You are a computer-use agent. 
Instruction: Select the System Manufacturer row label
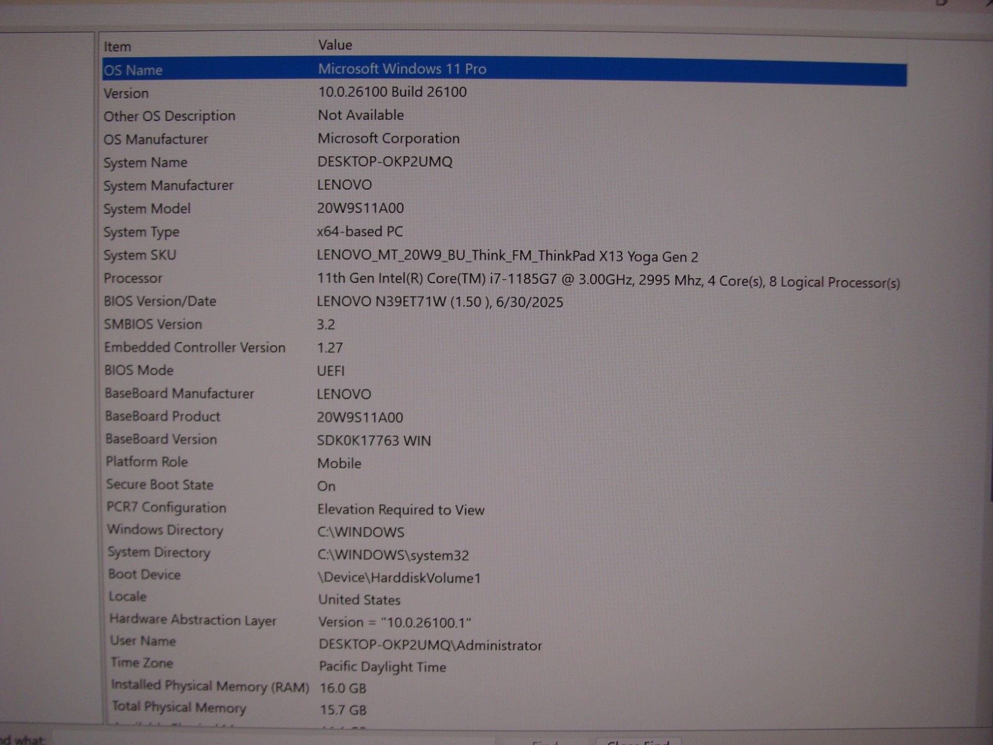coord(168,186)
